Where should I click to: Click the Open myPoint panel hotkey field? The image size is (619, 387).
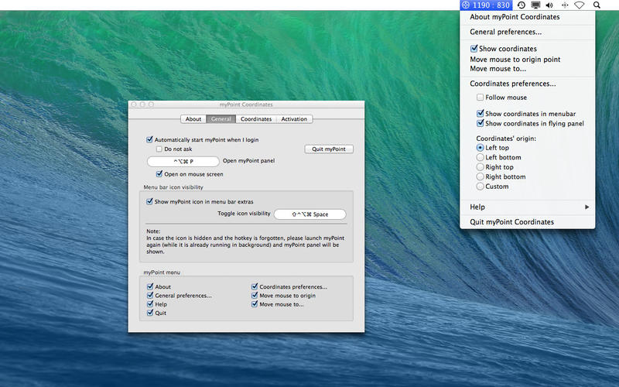pos(183,161)
